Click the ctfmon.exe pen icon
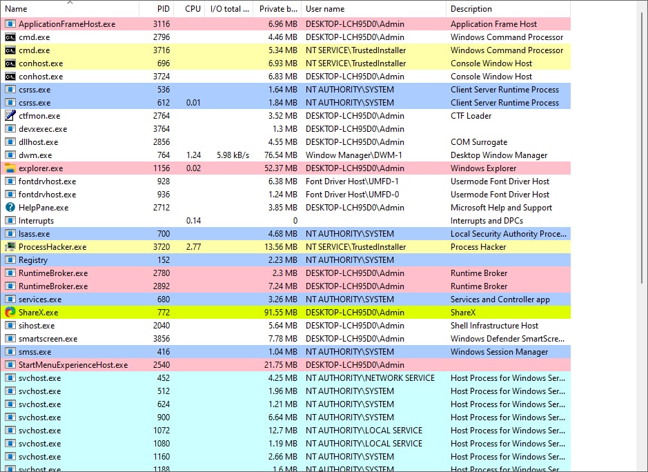 [x=10, y=116]
